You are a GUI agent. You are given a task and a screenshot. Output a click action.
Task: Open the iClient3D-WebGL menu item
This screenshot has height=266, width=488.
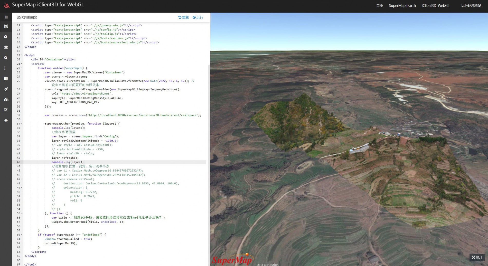pos(435,6)
